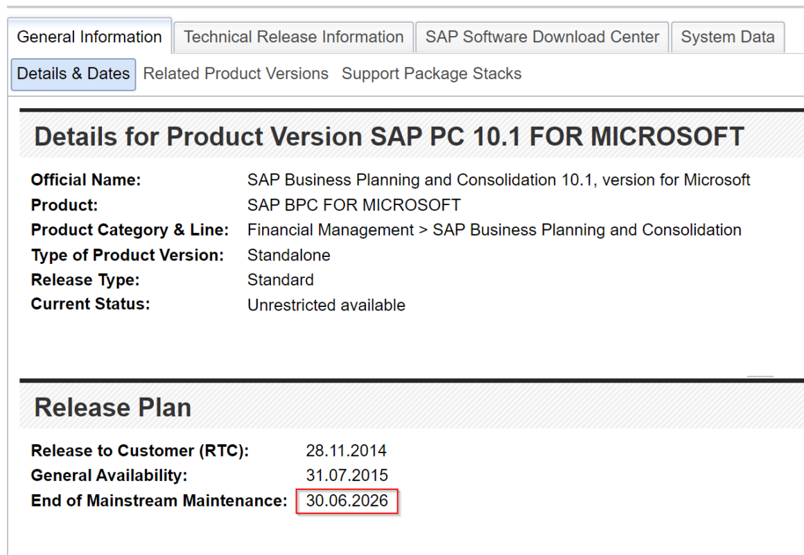Click the Financial Management category line value
The height and width of the screenshot is (555, 804).
tap(494, 230)
